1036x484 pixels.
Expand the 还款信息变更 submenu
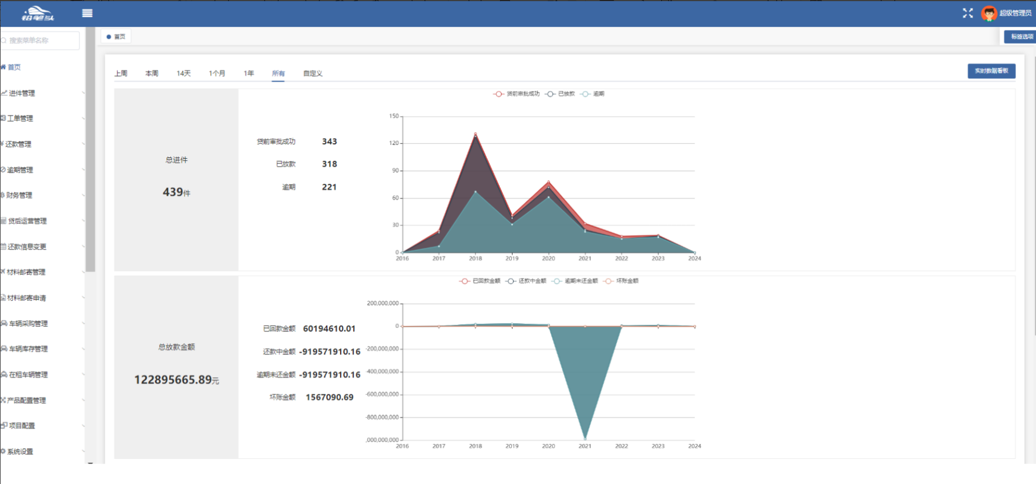pos(42,247)
